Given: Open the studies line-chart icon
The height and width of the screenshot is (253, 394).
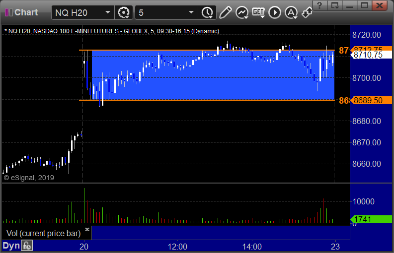Looking at the screenshot, I should pyautogui.click(x=242, y=12).
